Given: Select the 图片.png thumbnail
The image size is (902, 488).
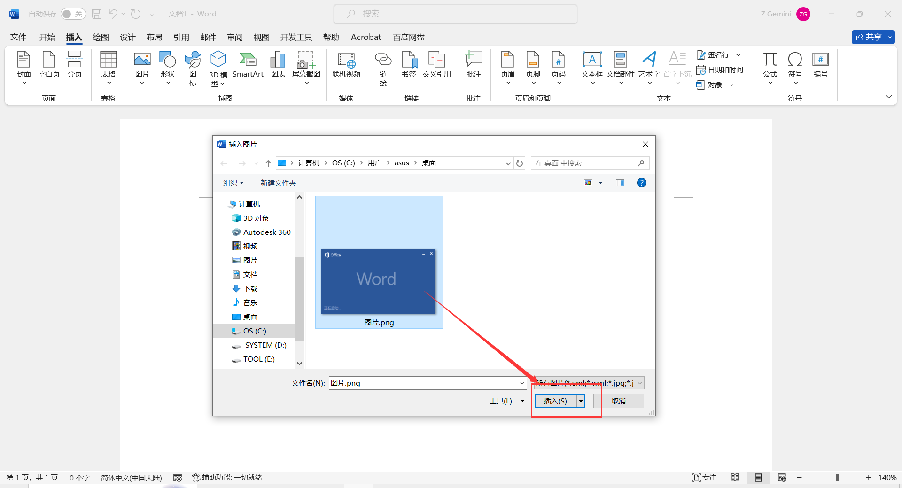Looking at the screenshot, I should click(379, 262).
